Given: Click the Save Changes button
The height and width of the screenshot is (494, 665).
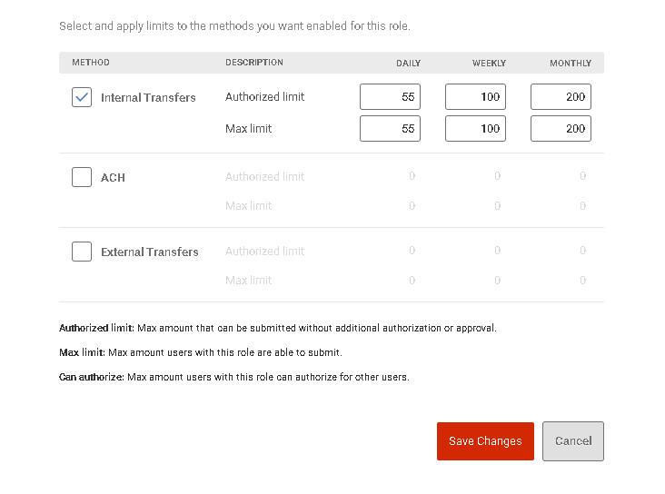Looking at the screenshot, I should click(x=485, y=441).
